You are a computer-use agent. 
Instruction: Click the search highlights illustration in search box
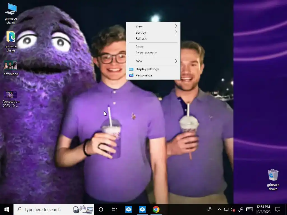pos(83,209)
